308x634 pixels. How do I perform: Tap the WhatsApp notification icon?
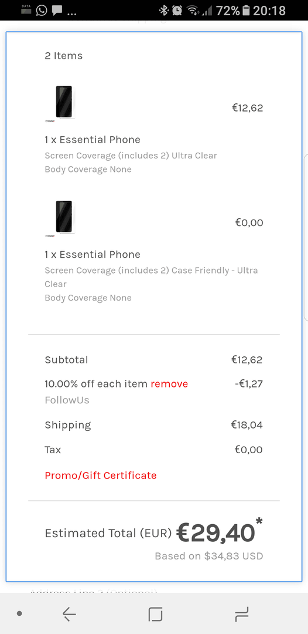41,10
